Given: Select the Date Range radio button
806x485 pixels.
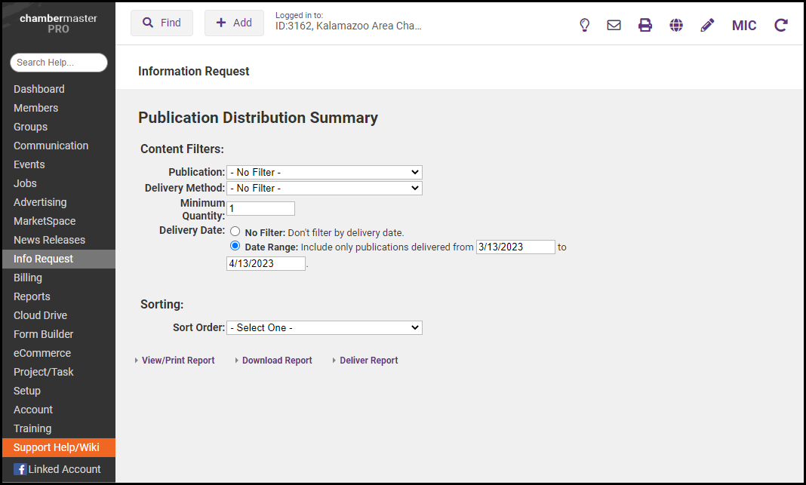Looking at the screenshot, I should (x=235, y=246).
